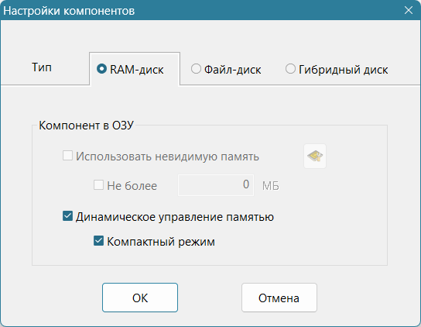Screen dimensions: 421x327
Task: Click the Не более label text
Action: pos(132,186)
